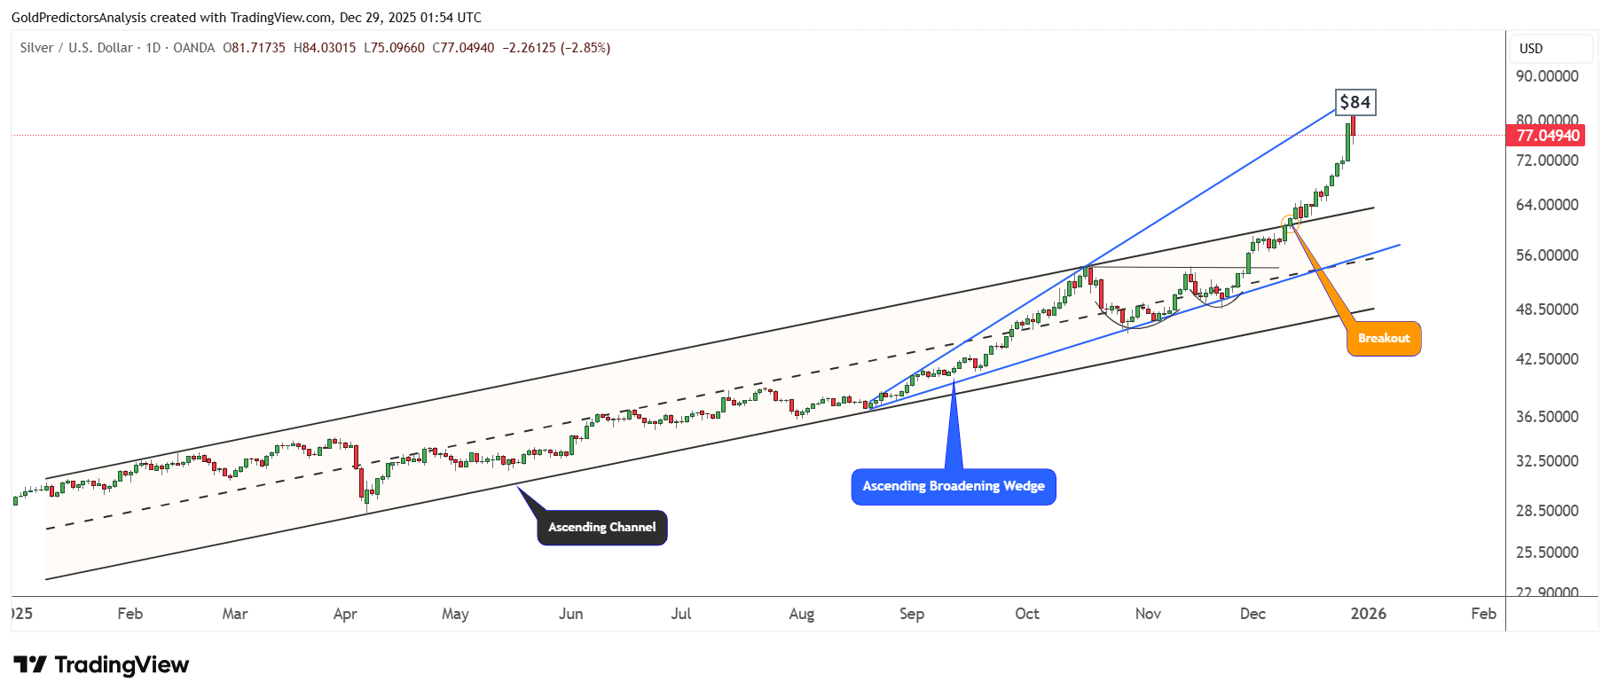Screen dimensions: 1610x698
Task: Click the 48.50000 price scale label
Action: [1547, 310]
